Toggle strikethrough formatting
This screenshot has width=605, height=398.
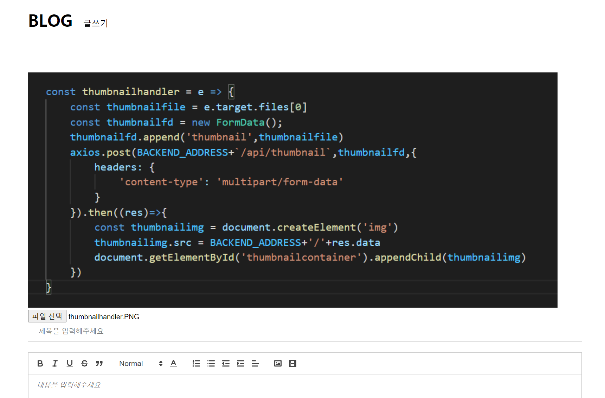84,363
